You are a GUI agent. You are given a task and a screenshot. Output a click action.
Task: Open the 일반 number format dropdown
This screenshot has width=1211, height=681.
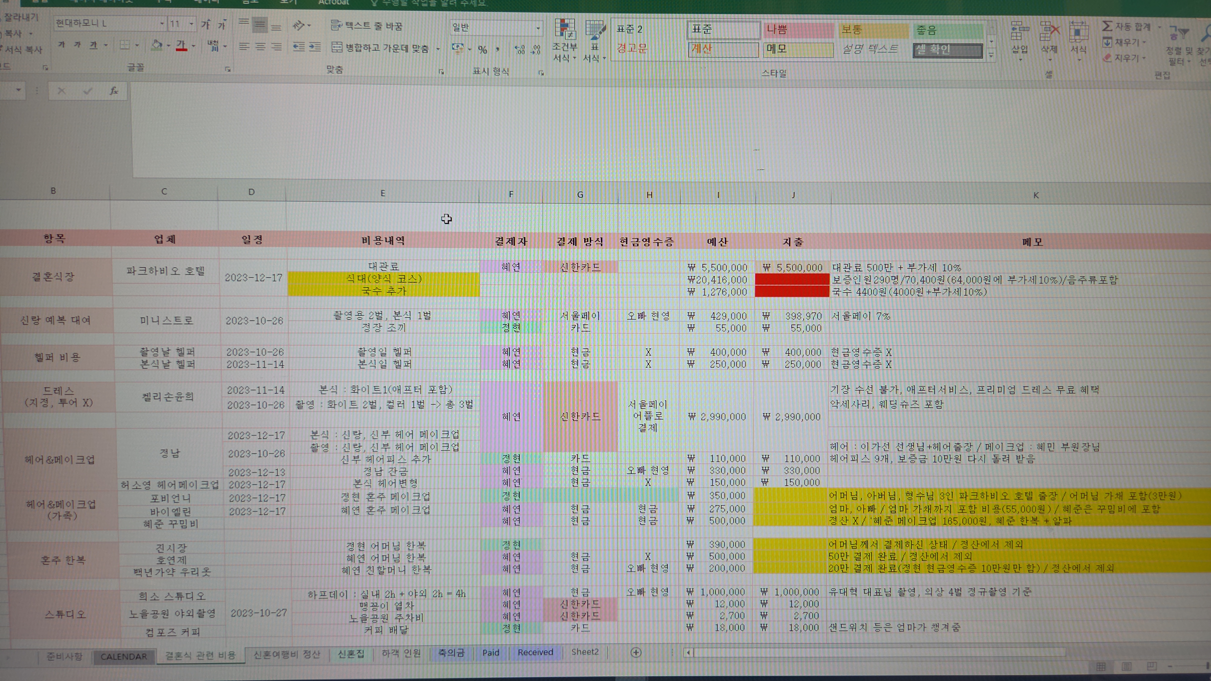pyautogui.click(x=538, y=29)
